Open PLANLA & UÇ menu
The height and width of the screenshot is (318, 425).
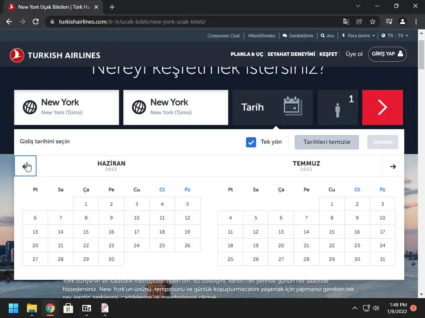[247, 54]
